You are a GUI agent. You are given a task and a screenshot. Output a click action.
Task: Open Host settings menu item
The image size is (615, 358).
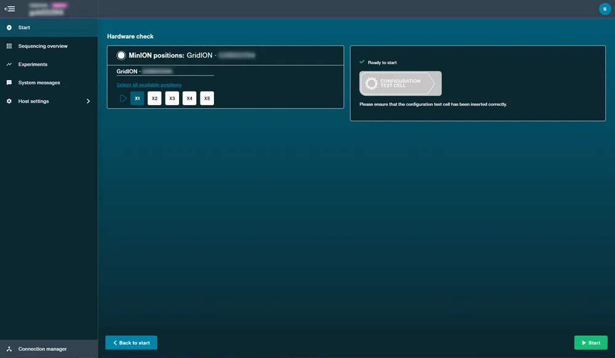[49, 101]
